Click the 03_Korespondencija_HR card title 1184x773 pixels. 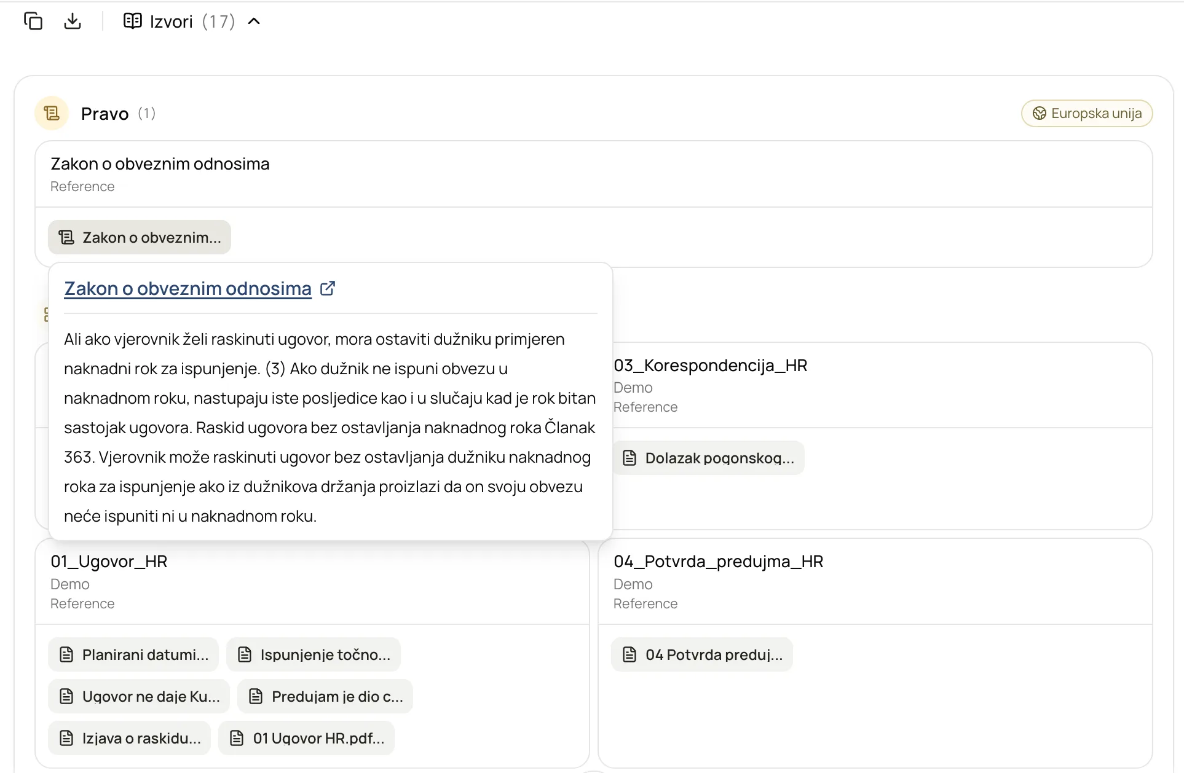pos(711,366)
